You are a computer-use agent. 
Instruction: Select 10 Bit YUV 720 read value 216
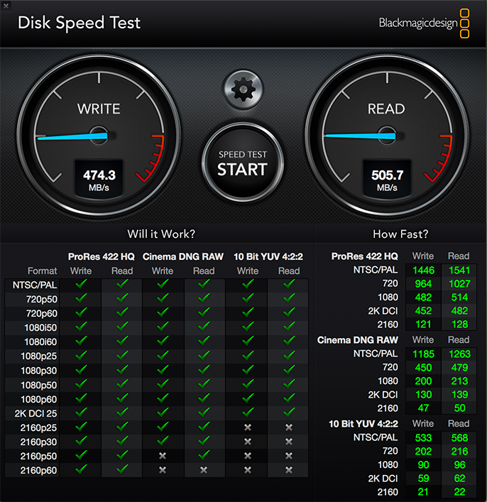(459, 452)
